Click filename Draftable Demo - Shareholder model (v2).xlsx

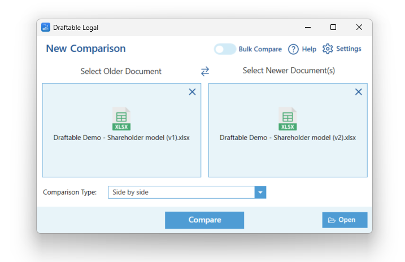(288, 138)
